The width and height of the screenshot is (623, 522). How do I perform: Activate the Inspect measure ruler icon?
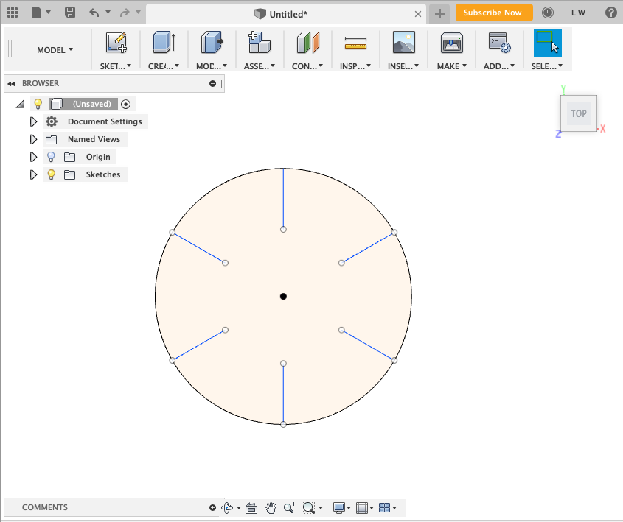tap(355, 43)
